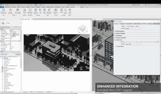Click Show/Hide Frame Buffer icon

pos(18,10)
